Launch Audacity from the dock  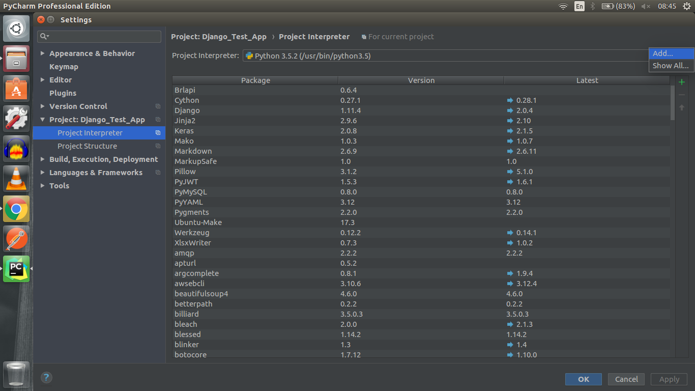[16, 149]
